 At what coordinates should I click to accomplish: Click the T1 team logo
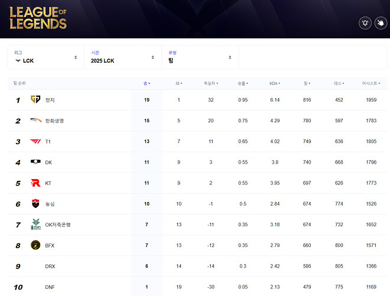coord(35,142)
